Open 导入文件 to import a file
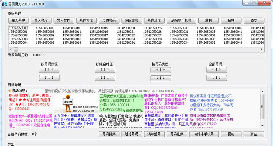The height and width of the screenshot is (146, 273). click(x=64, y=20)
